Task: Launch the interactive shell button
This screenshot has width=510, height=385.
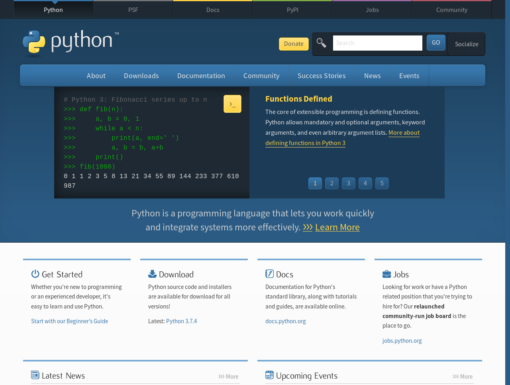Action: tap(232, 104)
